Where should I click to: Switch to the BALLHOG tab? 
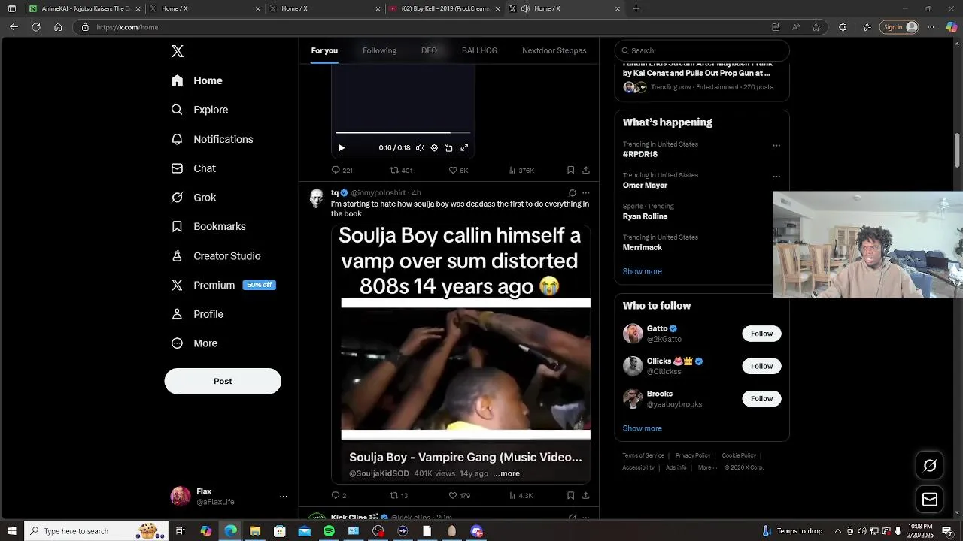pos(479,50)
